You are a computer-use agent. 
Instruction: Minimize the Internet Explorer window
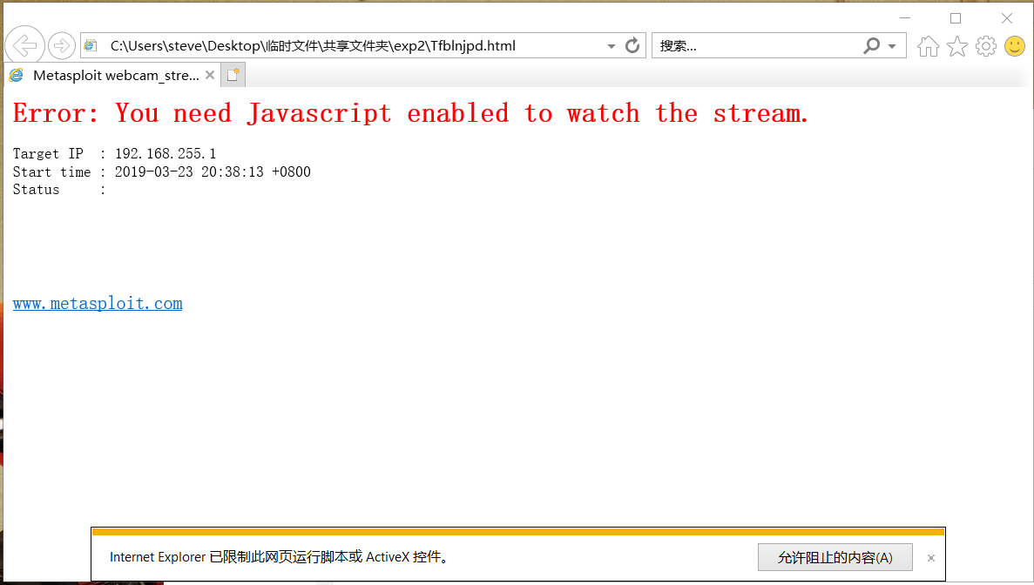click(x=905, y=17)
